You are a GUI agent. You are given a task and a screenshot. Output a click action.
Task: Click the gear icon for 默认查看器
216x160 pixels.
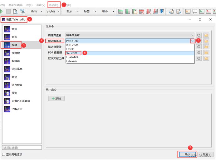[199, 47]
